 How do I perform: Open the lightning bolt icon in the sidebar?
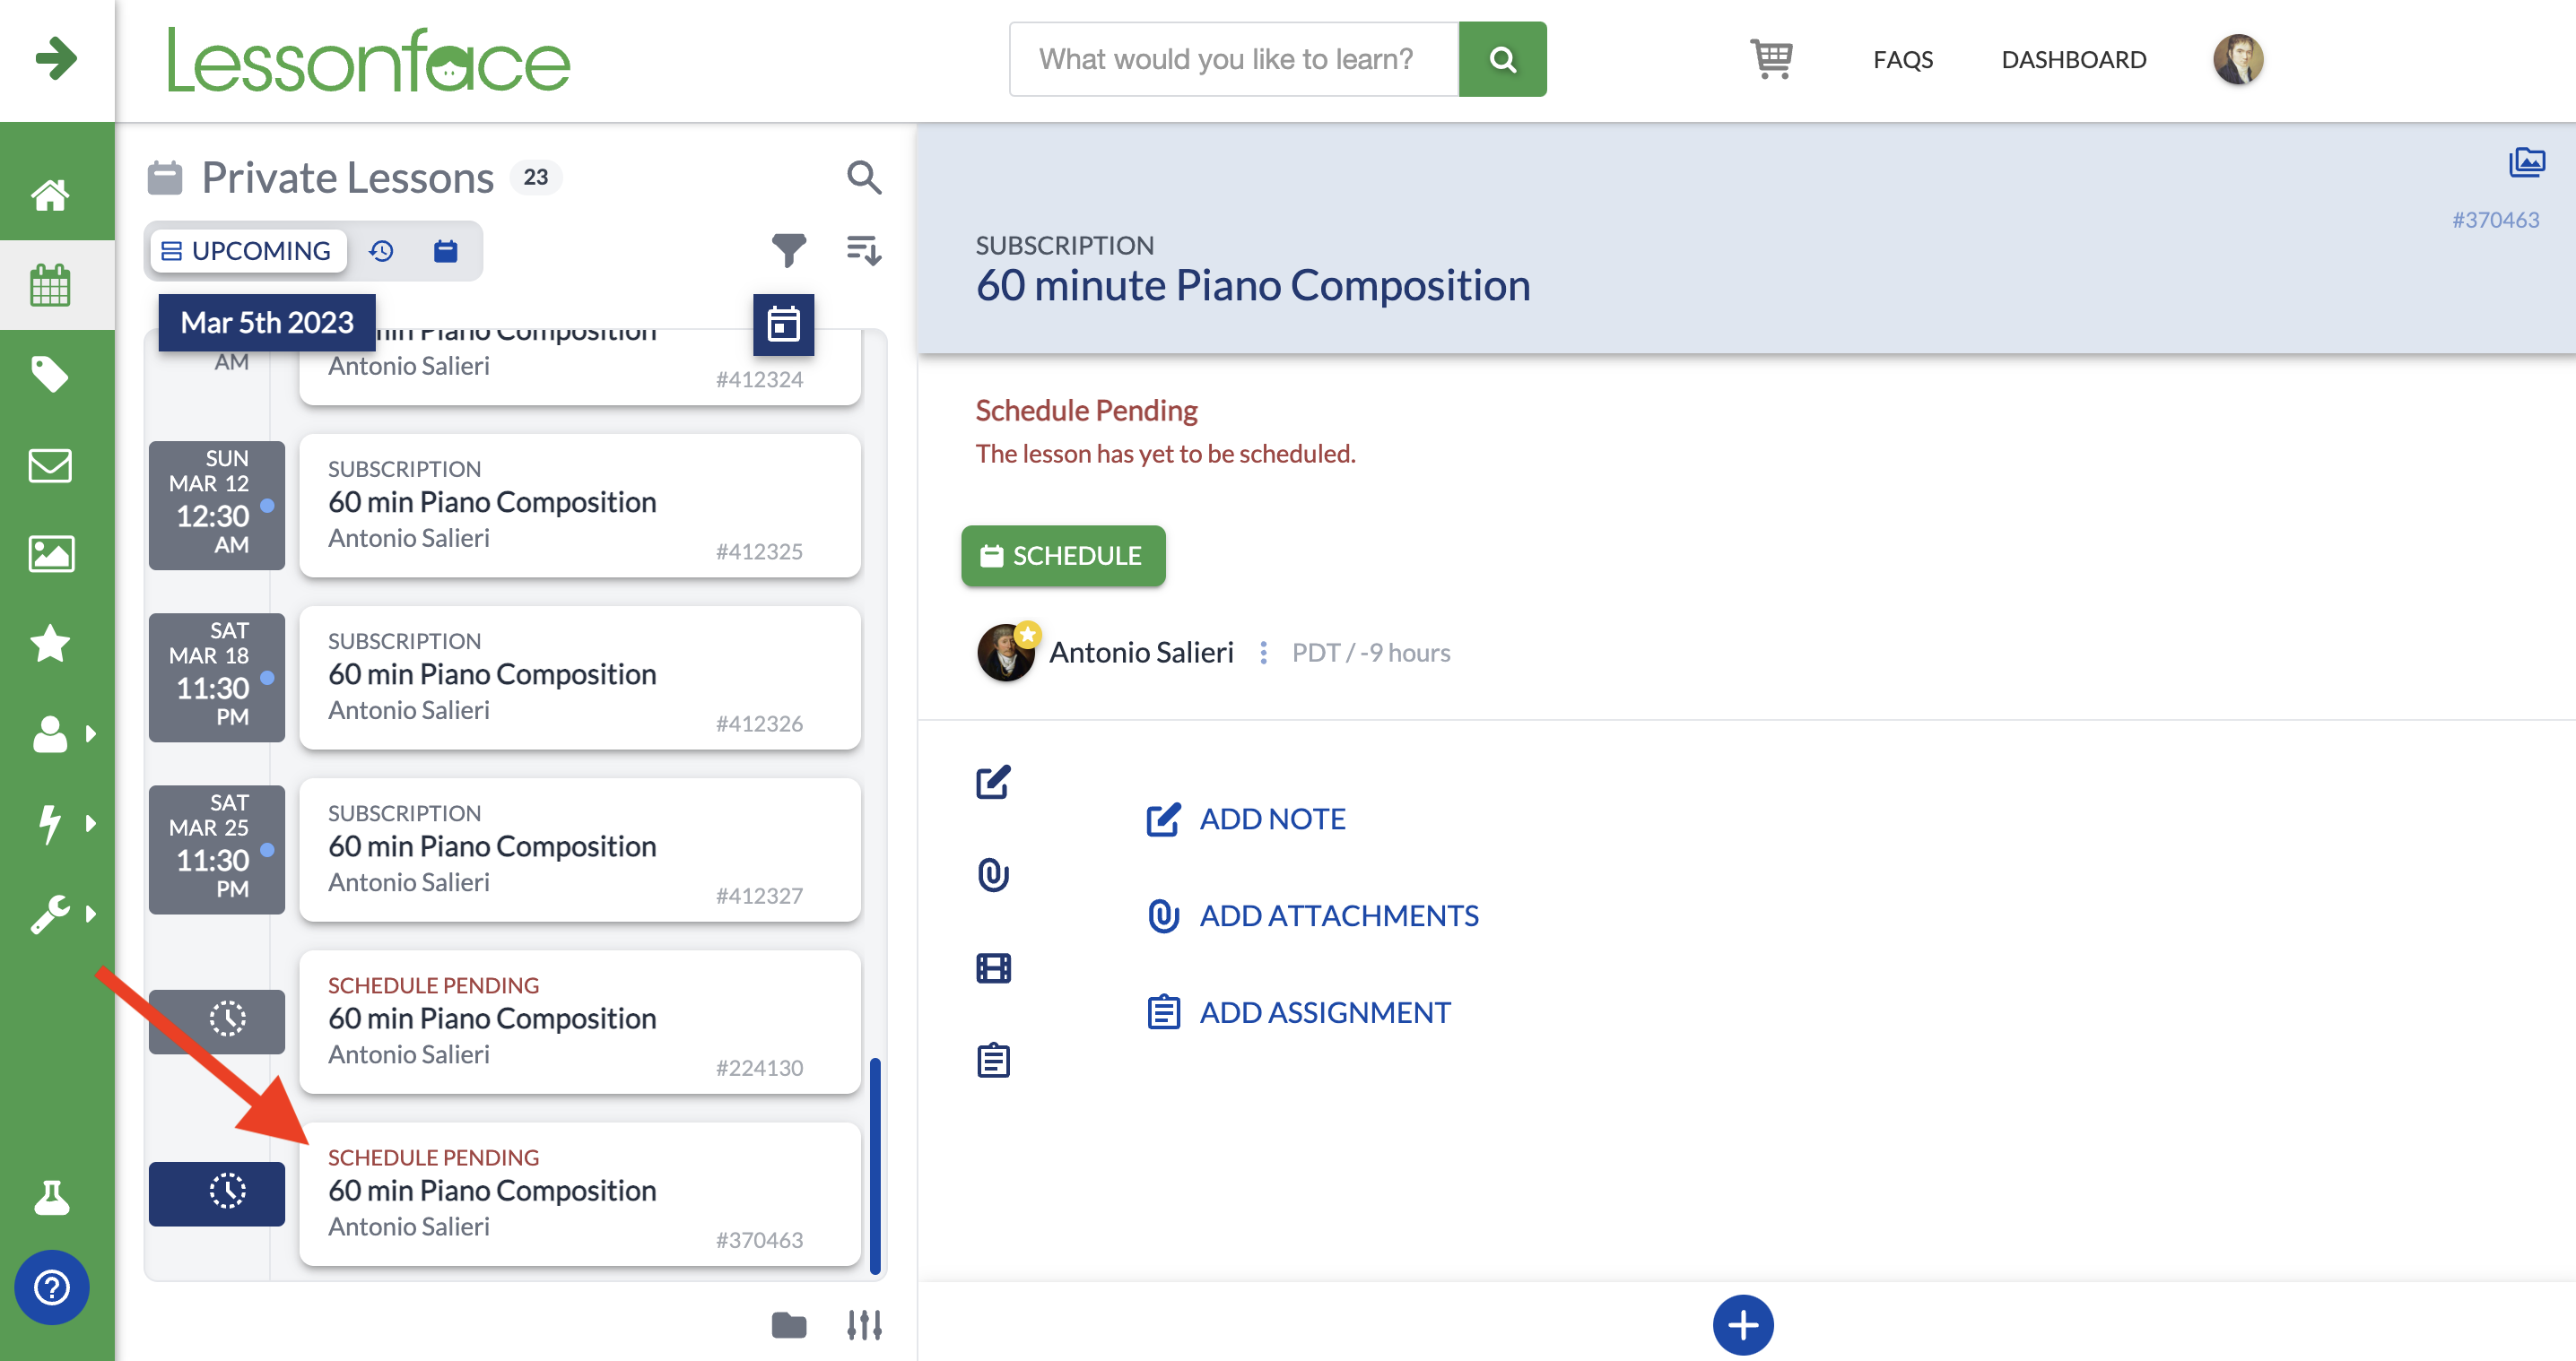pyautogui.click(x=50, y=823)
